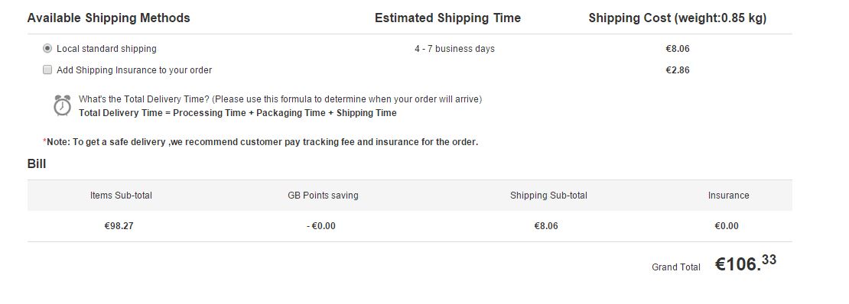Click the €2.86 insurance price
Viewport: 849px width, 304px height.
pyautogui.click(x=678, y=70)
